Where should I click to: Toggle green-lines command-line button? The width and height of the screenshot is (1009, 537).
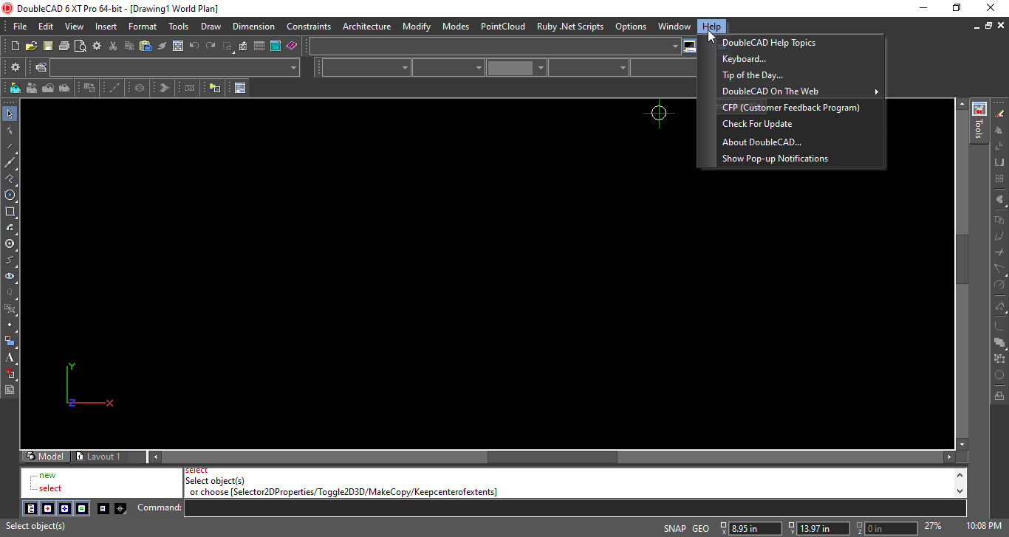81,508
